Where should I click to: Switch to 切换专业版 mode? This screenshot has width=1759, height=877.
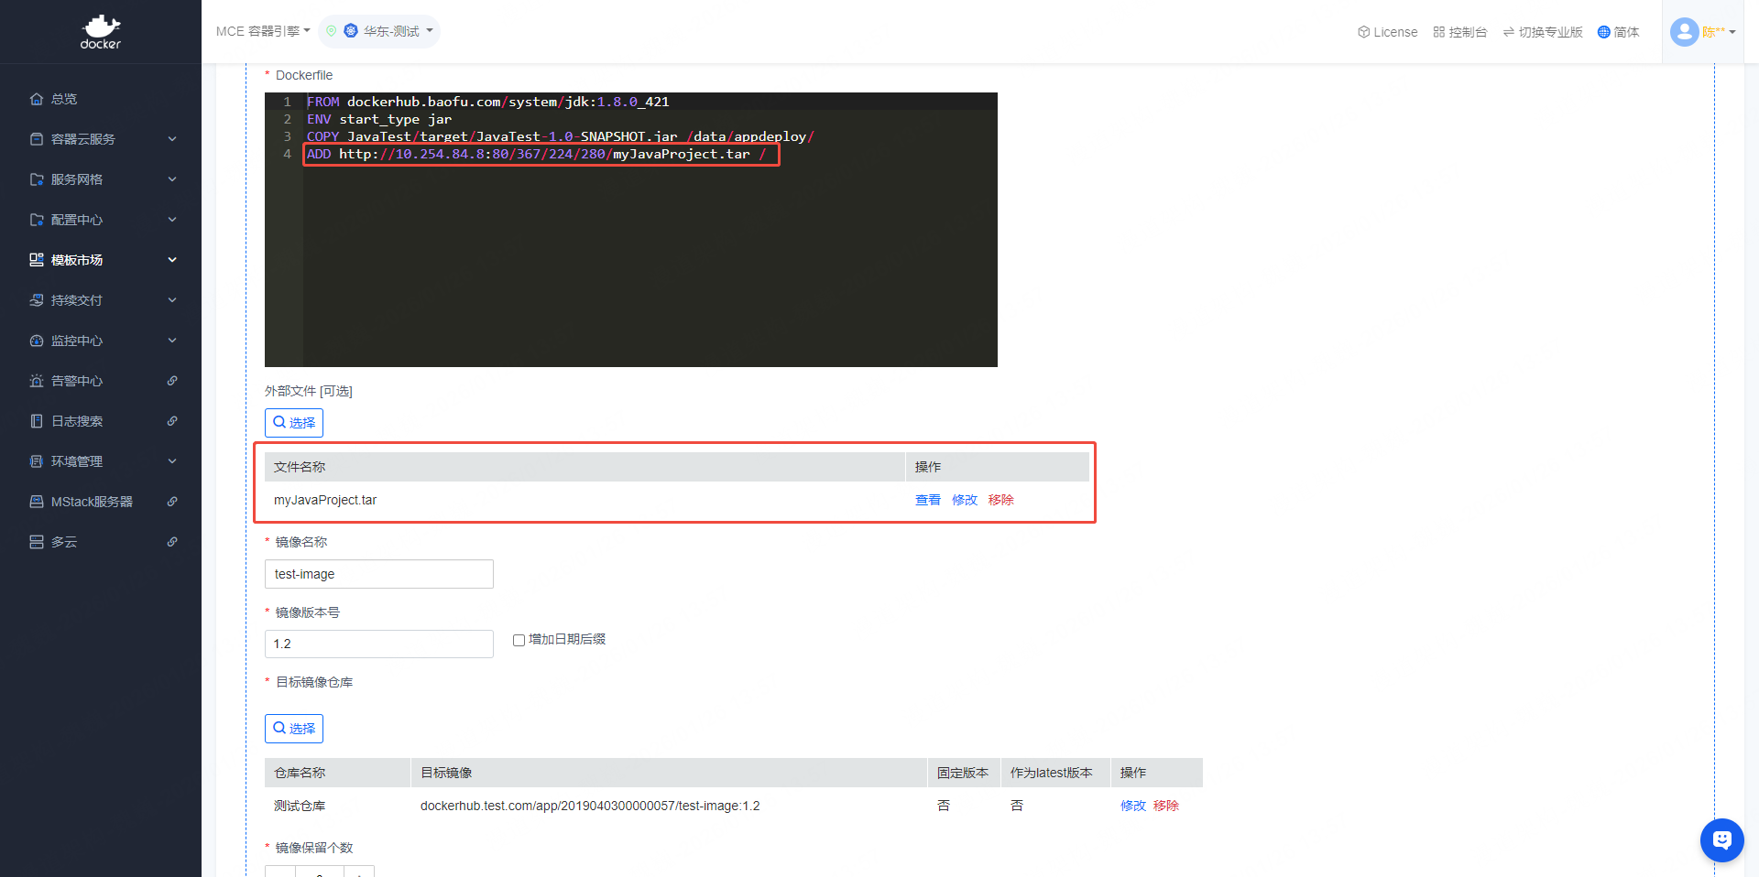click(x=1543, y=32)
